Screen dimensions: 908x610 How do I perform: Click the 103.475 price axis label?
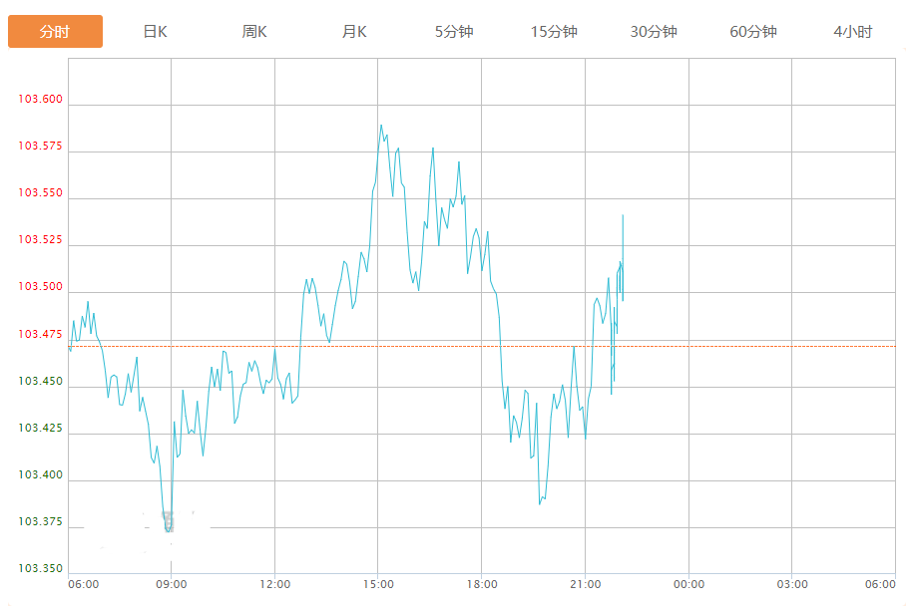(40, 334)
